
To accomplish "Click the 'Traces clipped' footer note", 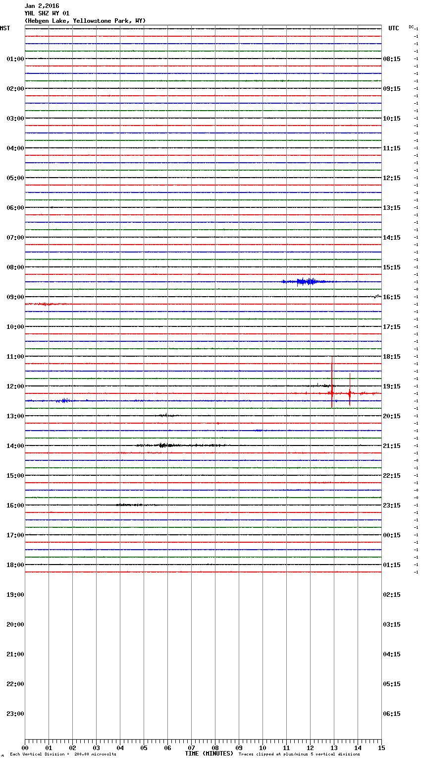I will [299, 755].
